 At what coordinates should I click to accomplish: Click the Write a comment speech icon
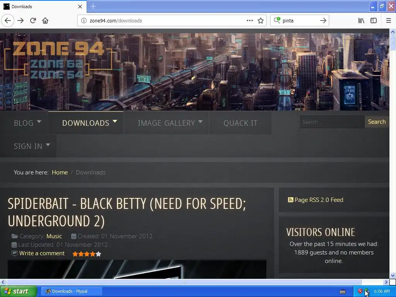(x=15, y=253)
